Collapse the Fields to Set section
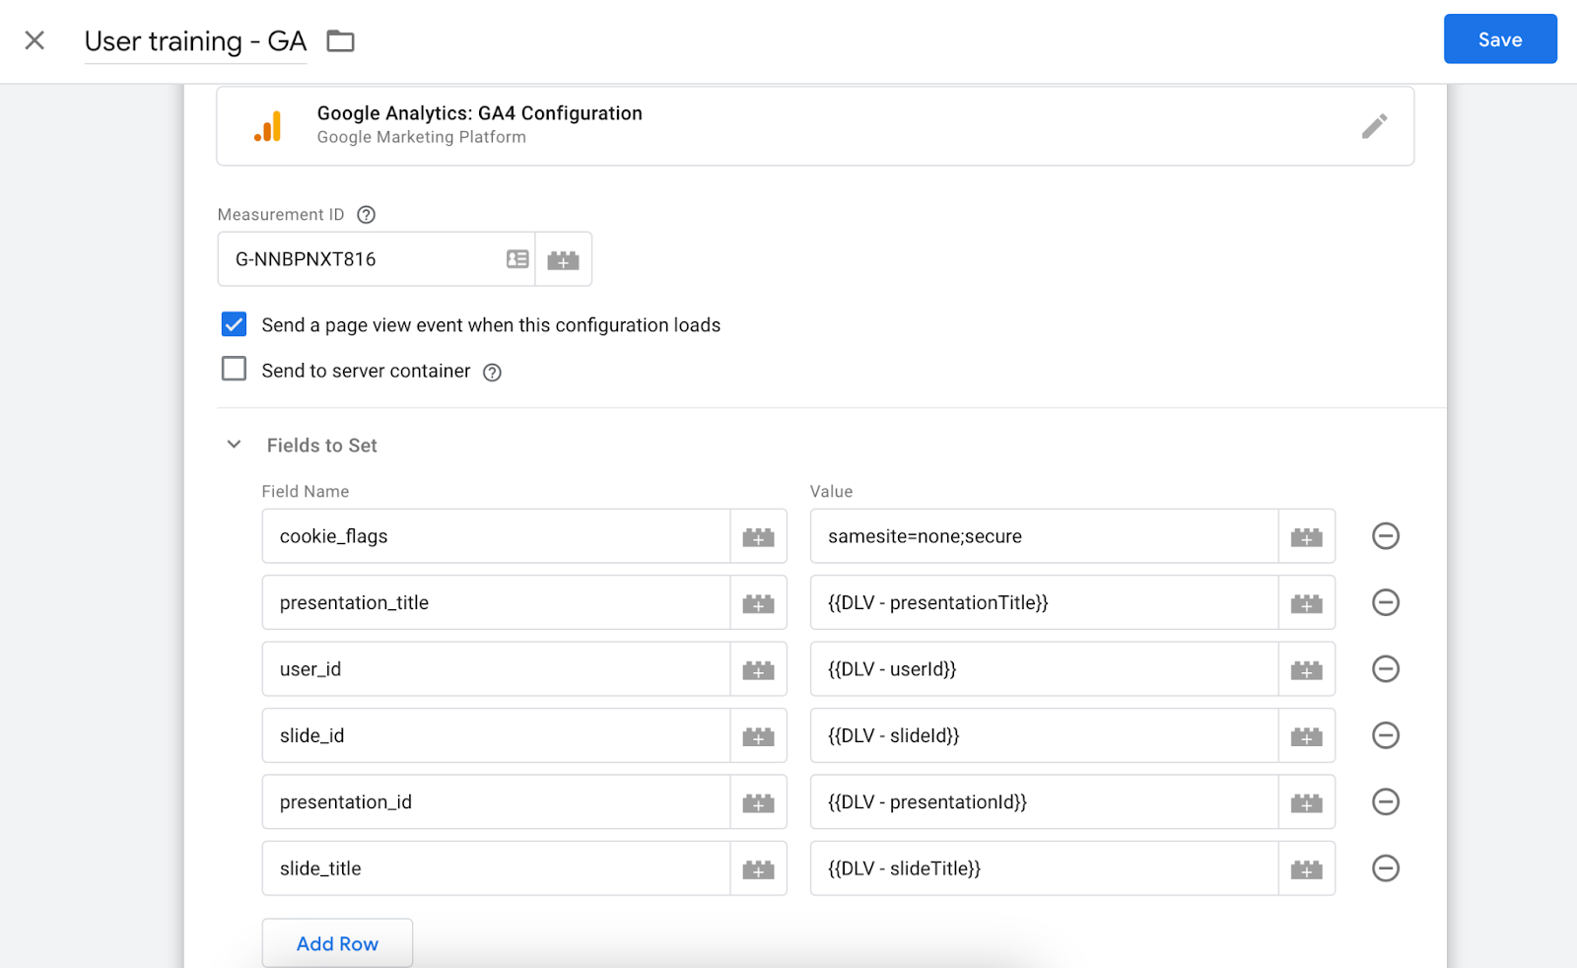Image resolution: width=1577 pixels, height=968 pixels. coord(234,445)
